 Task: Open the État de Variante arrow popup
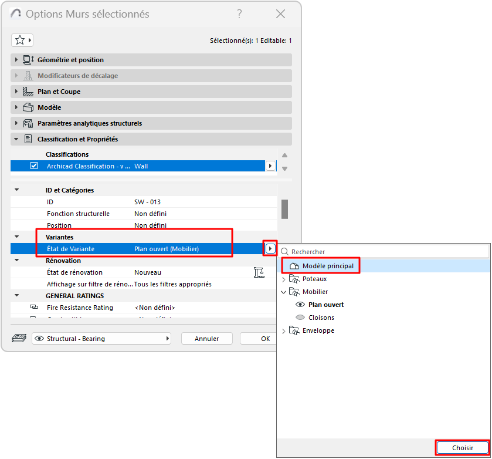coord(270,248)
